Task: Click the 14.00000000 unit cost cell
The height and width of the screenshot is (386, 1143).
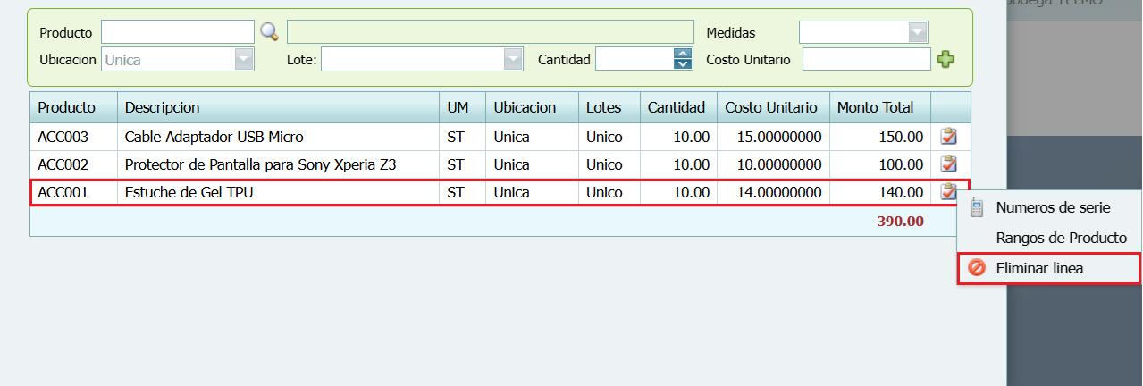Action: [x=774, y=191]
